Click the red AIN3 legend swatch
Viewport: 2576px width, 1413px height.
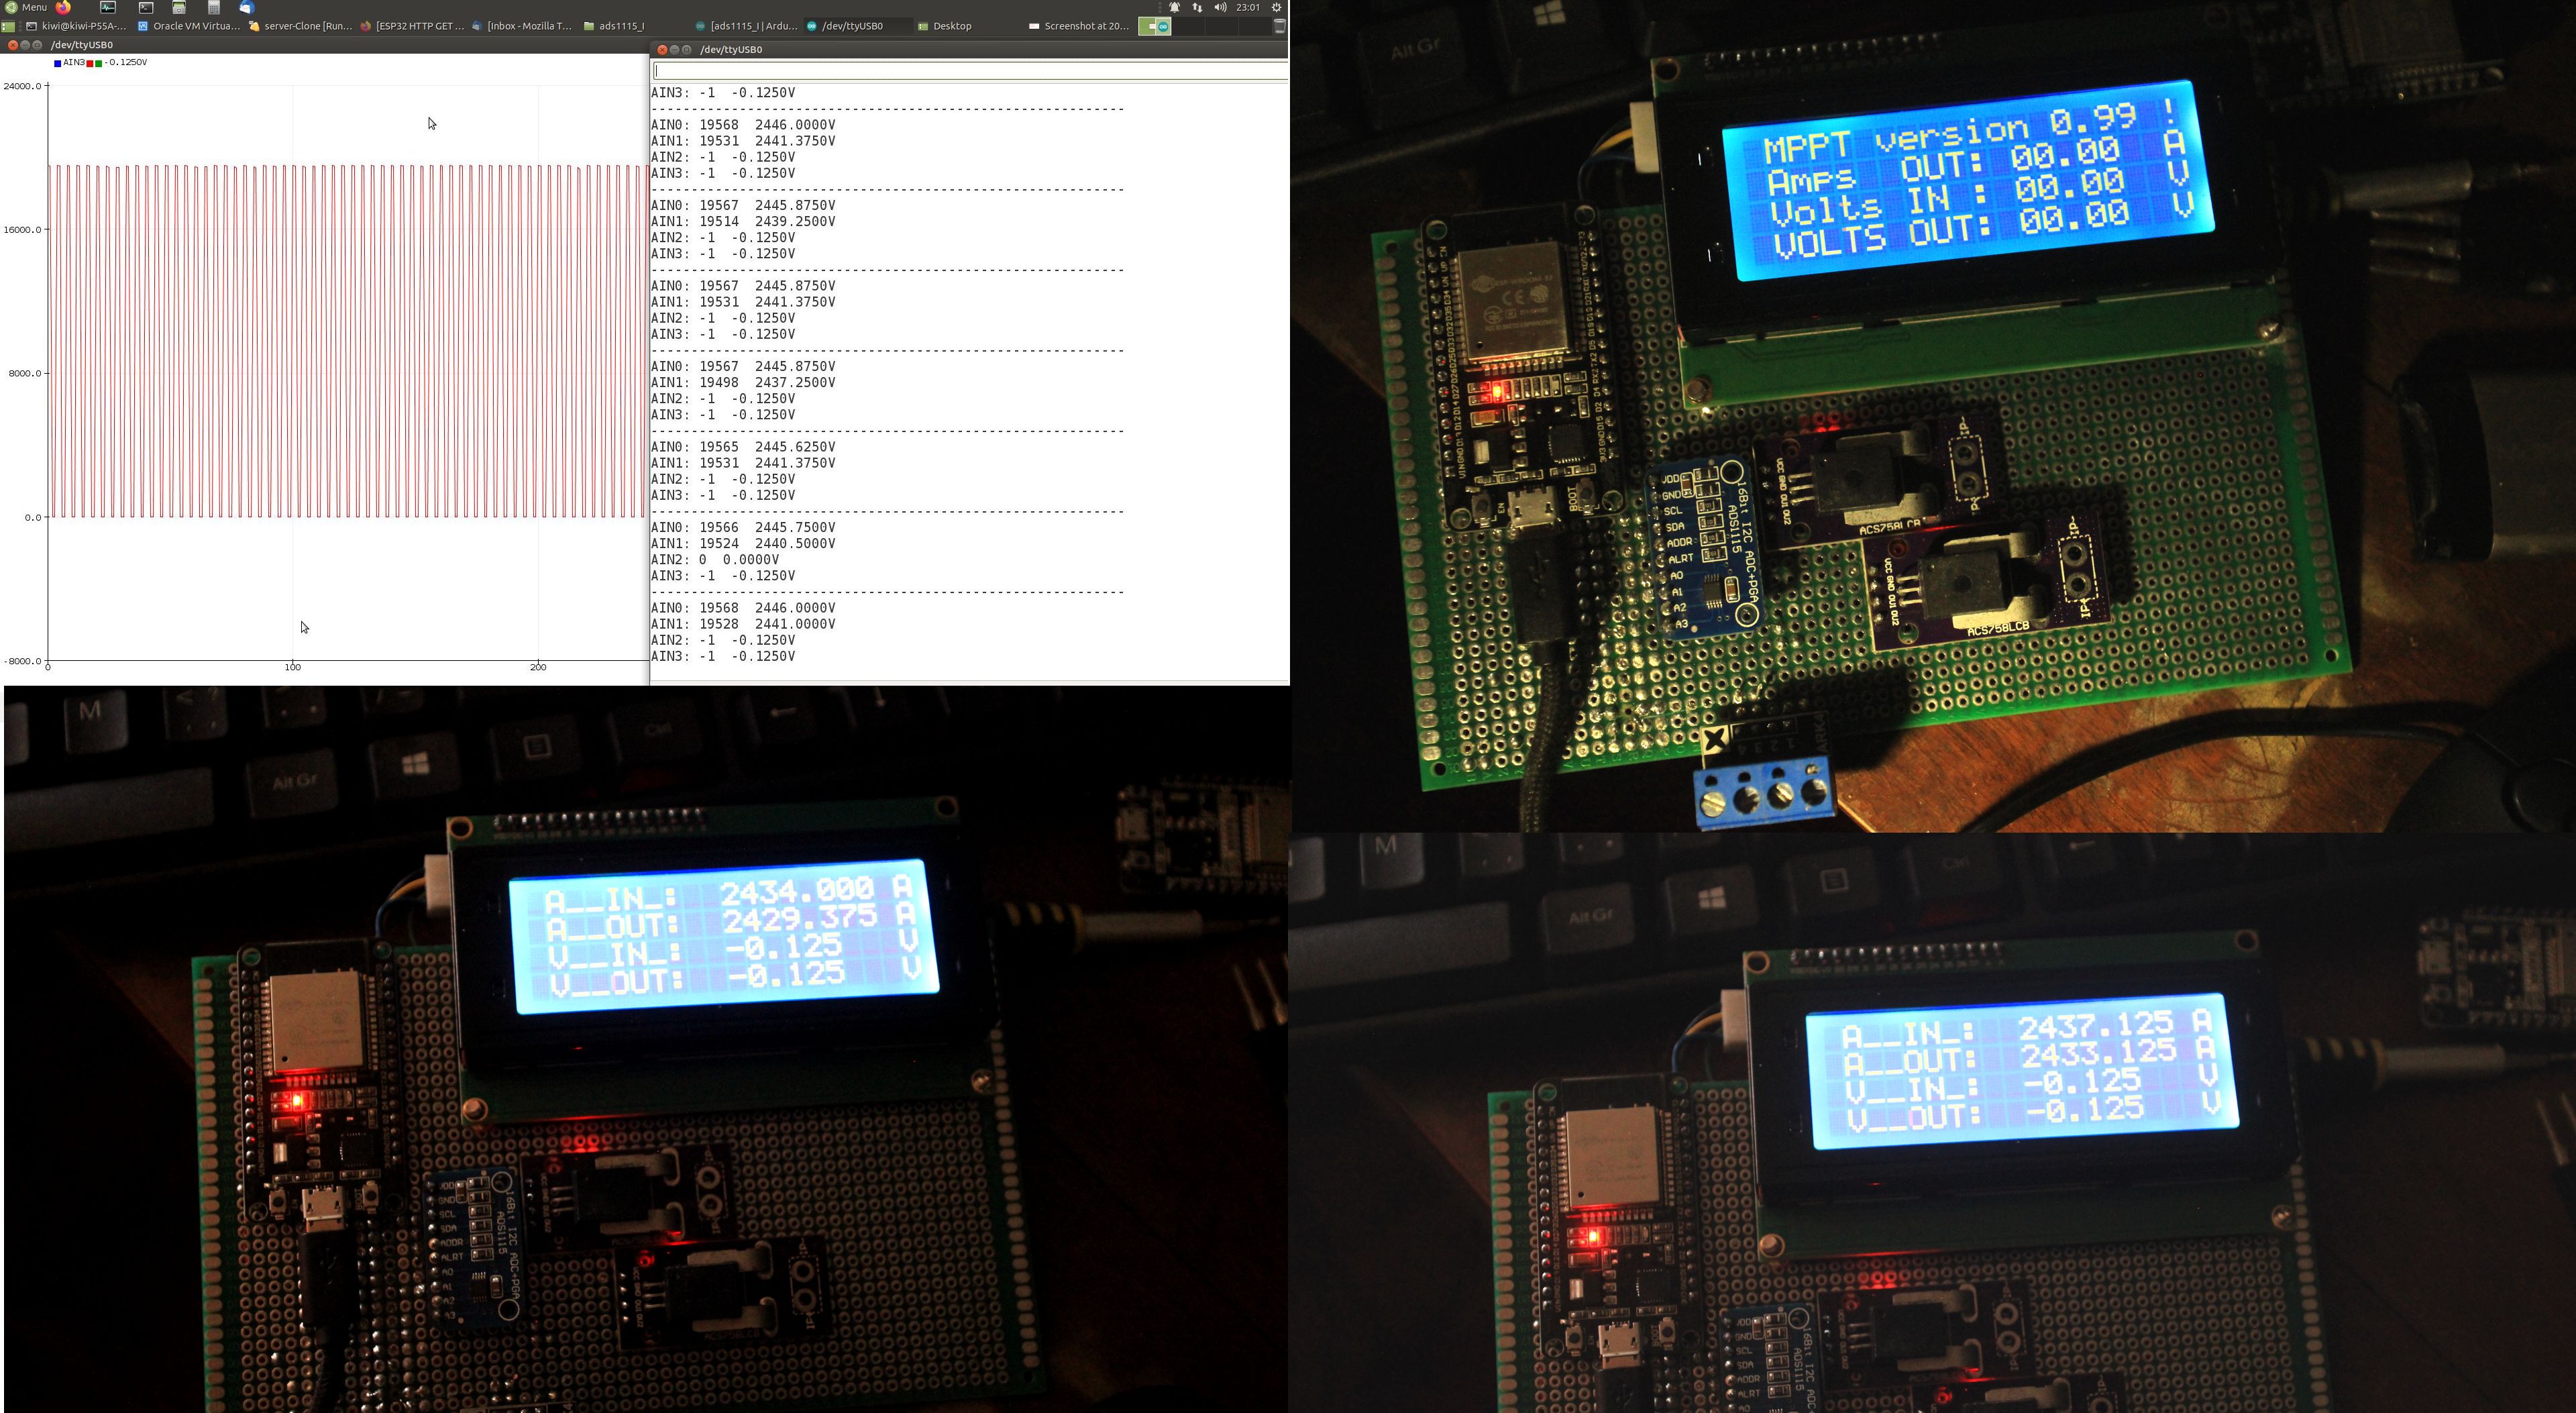(90, 63)
